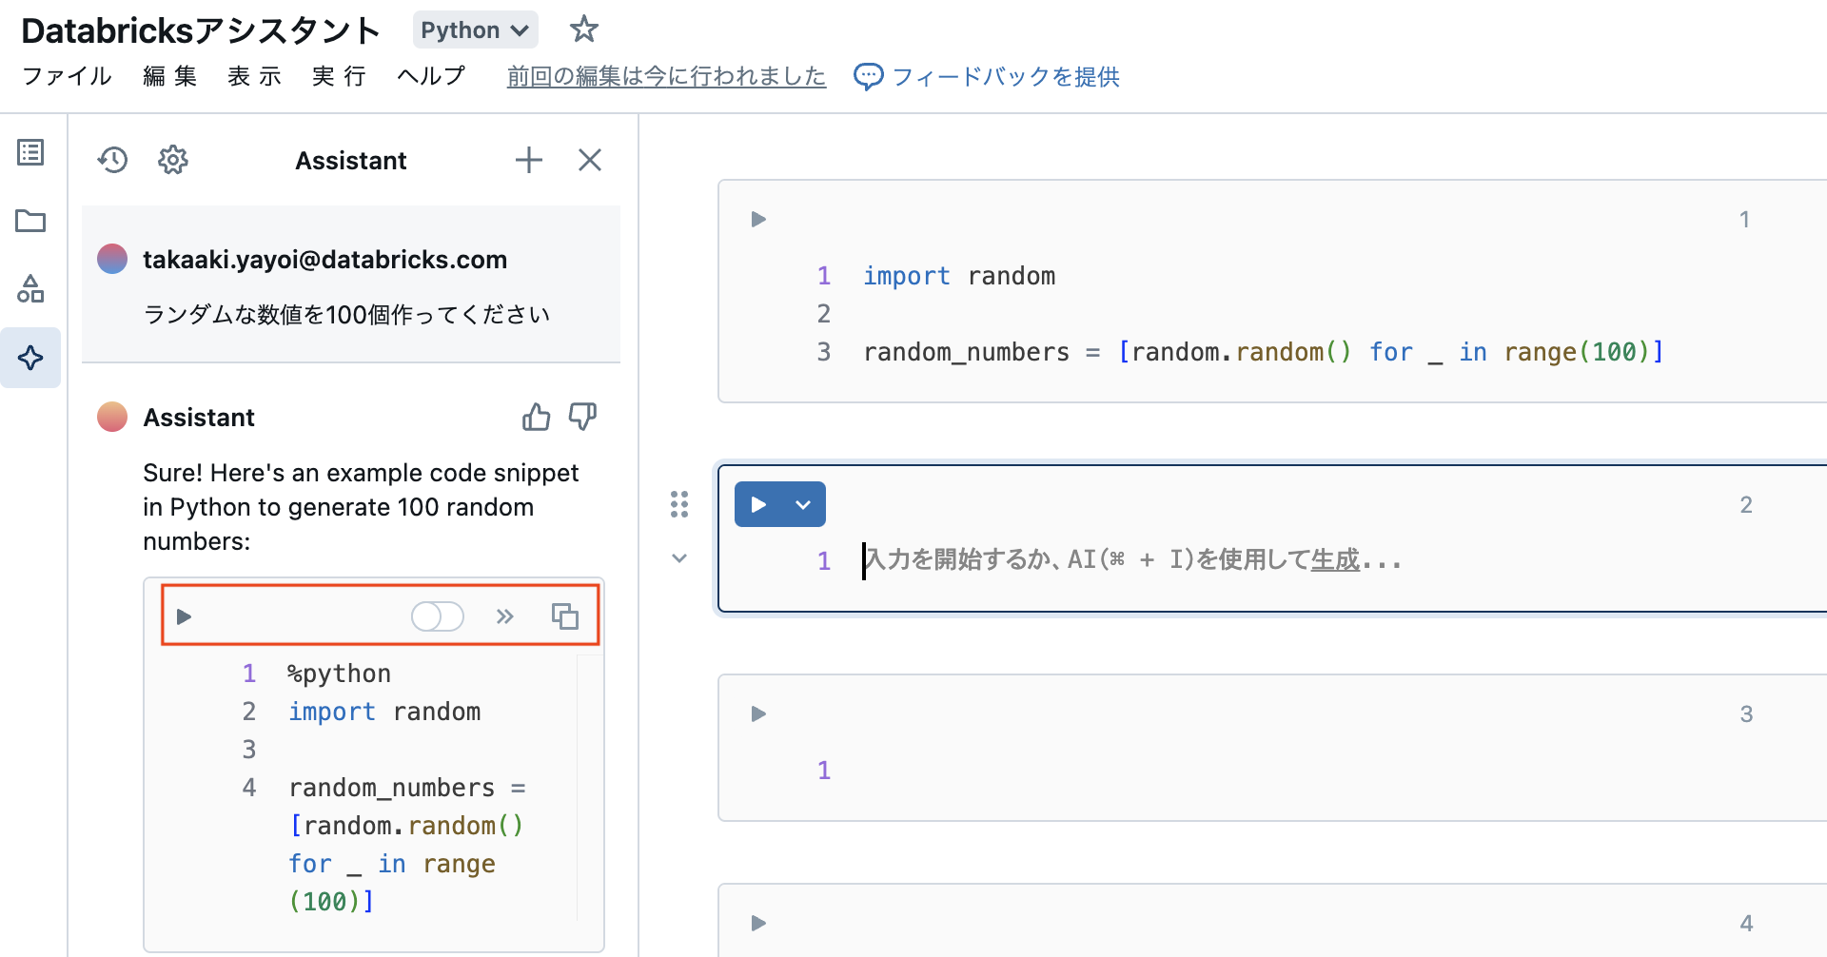Open the 実行 menu
Image resolution: width=1827 pixels, height=957 pixels.
click(x=339, y=76)
